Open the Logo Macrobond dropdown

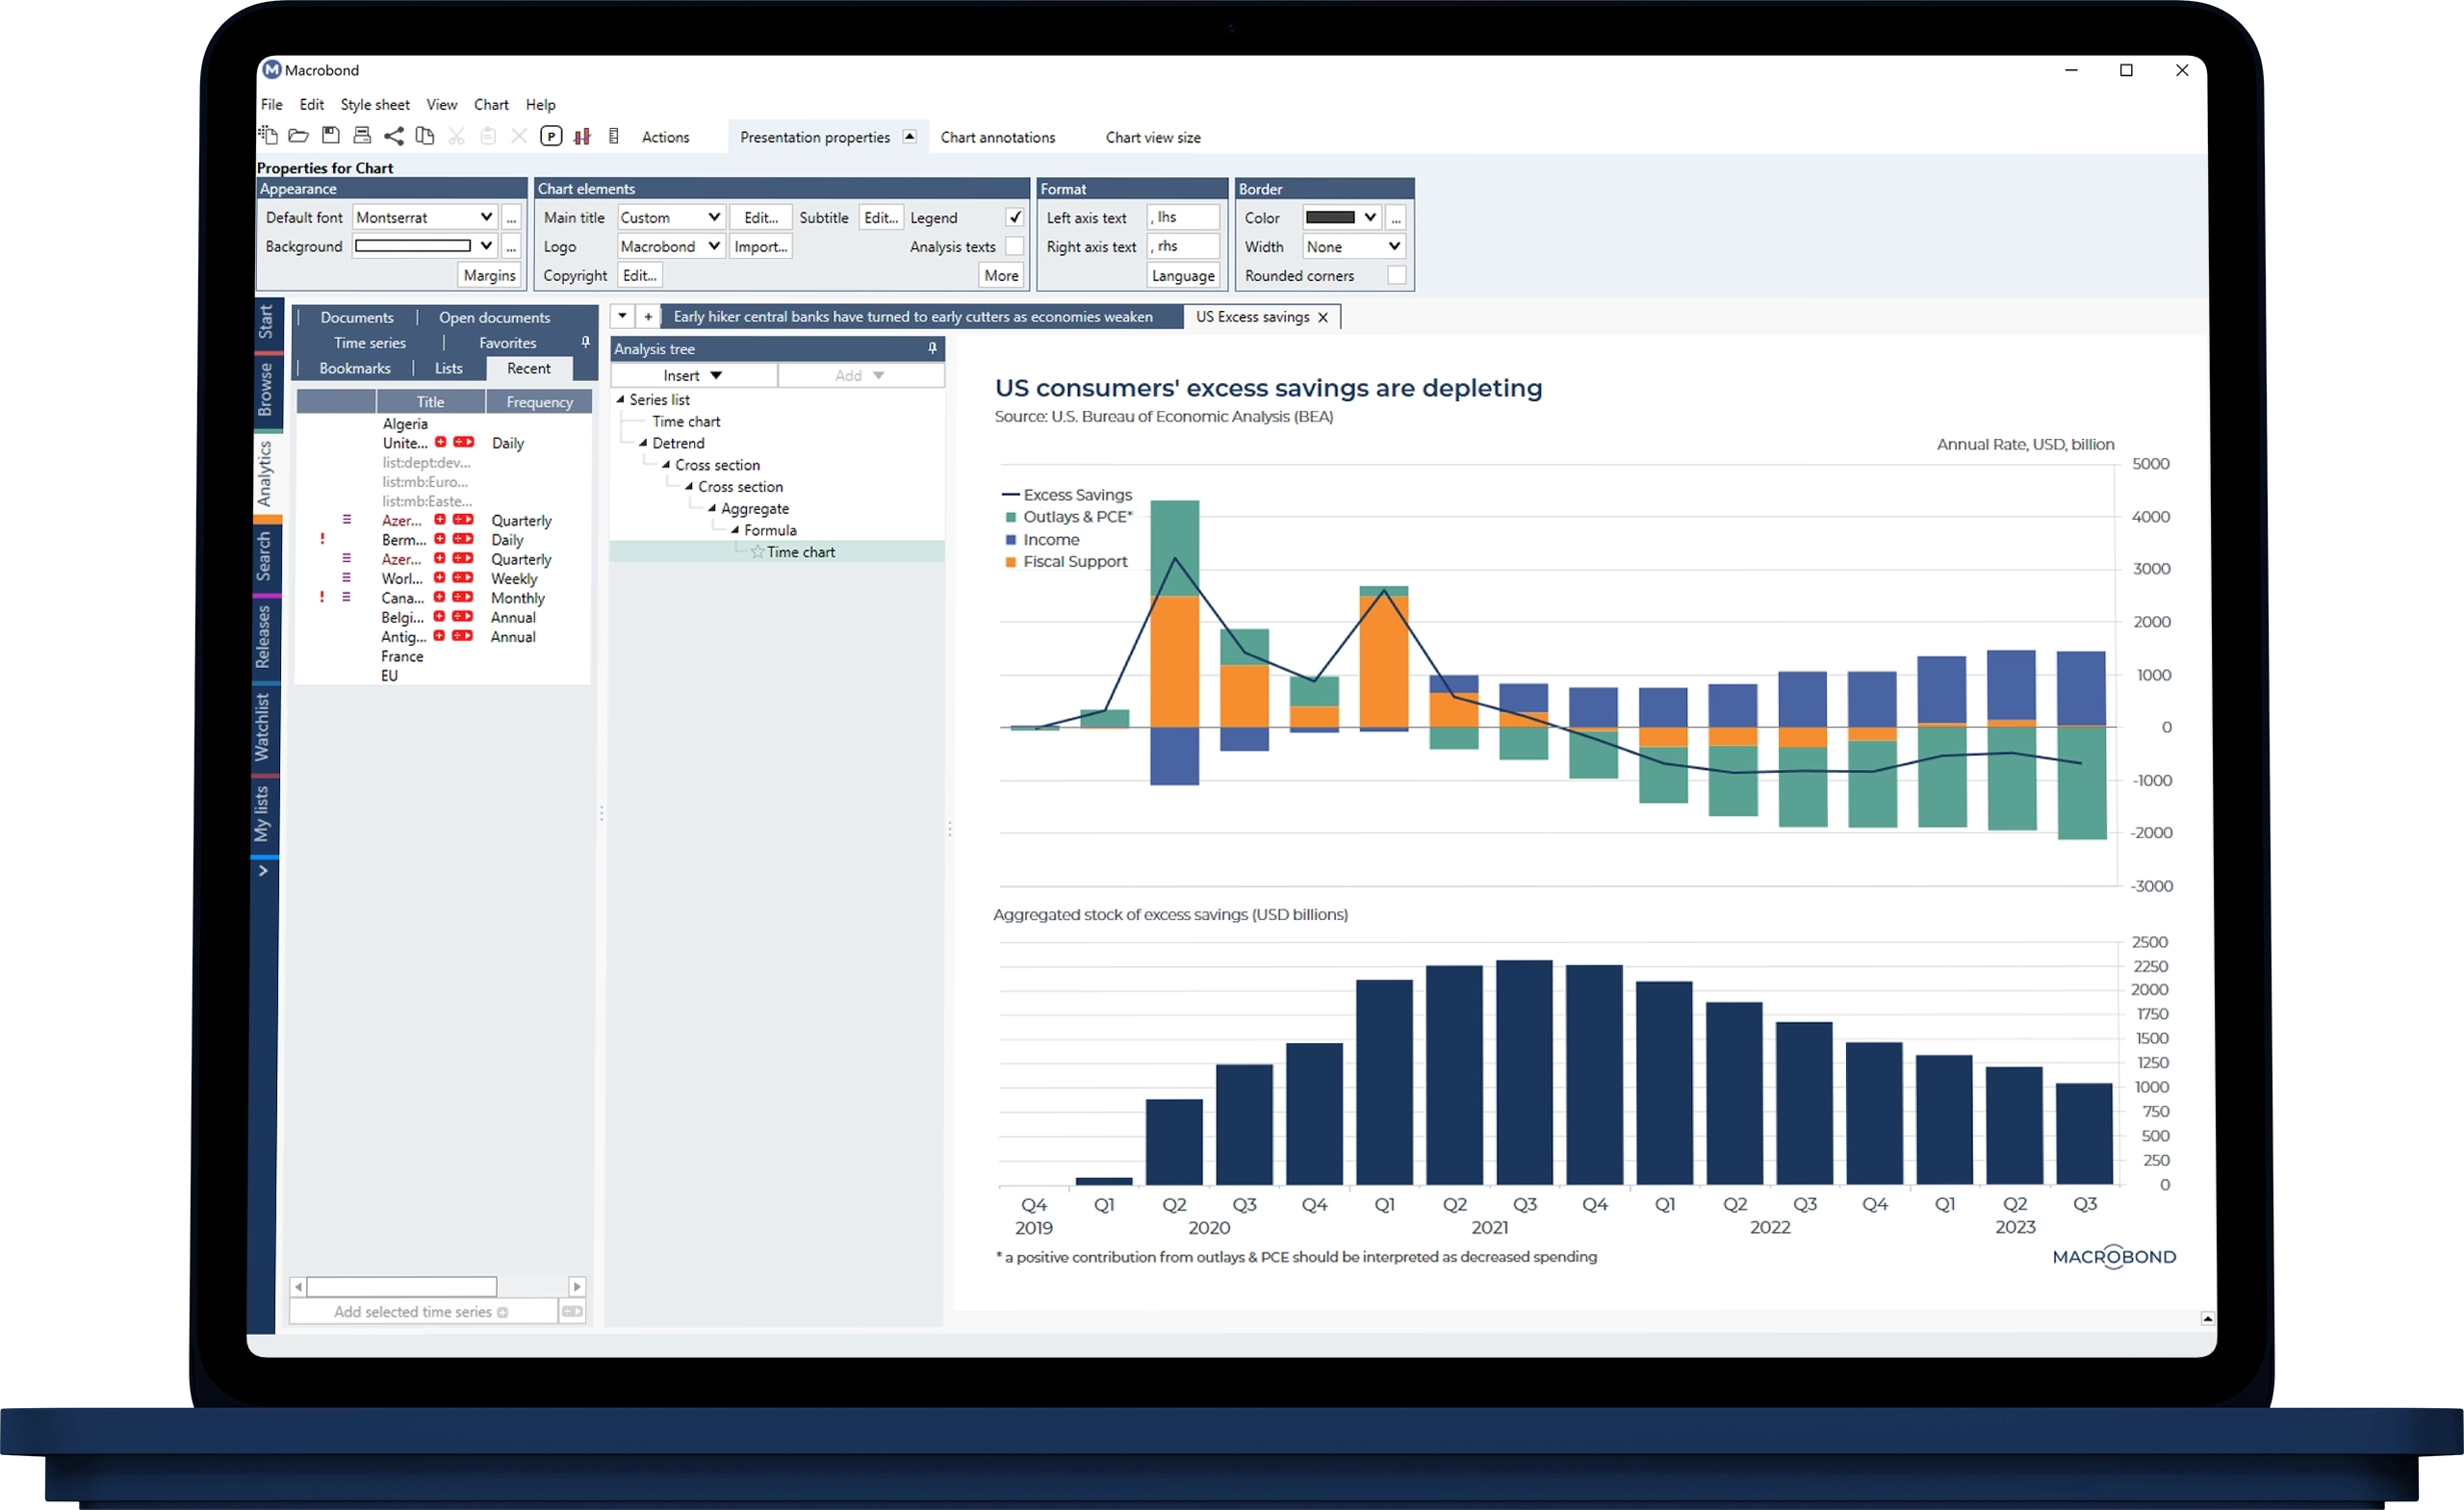[714, 246]
